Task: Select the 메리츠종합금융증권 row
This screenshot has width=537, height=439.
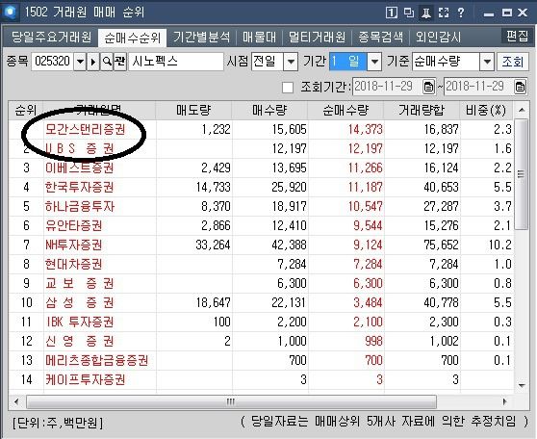Action: pos(261,360)
